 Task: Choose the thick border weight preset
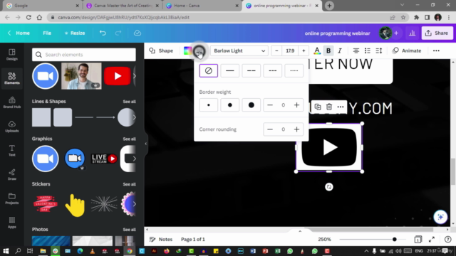[252, 105]
